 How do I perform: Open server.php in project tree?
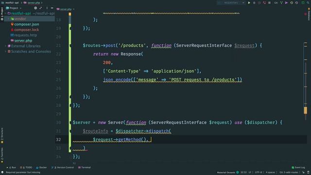(23, 41)
